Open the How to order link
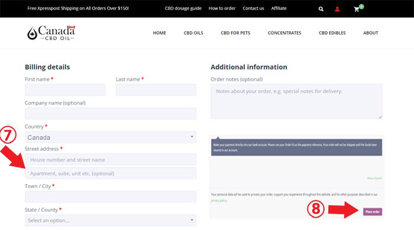This screenshot has width=414, height=230. click(x=222, y=8)
